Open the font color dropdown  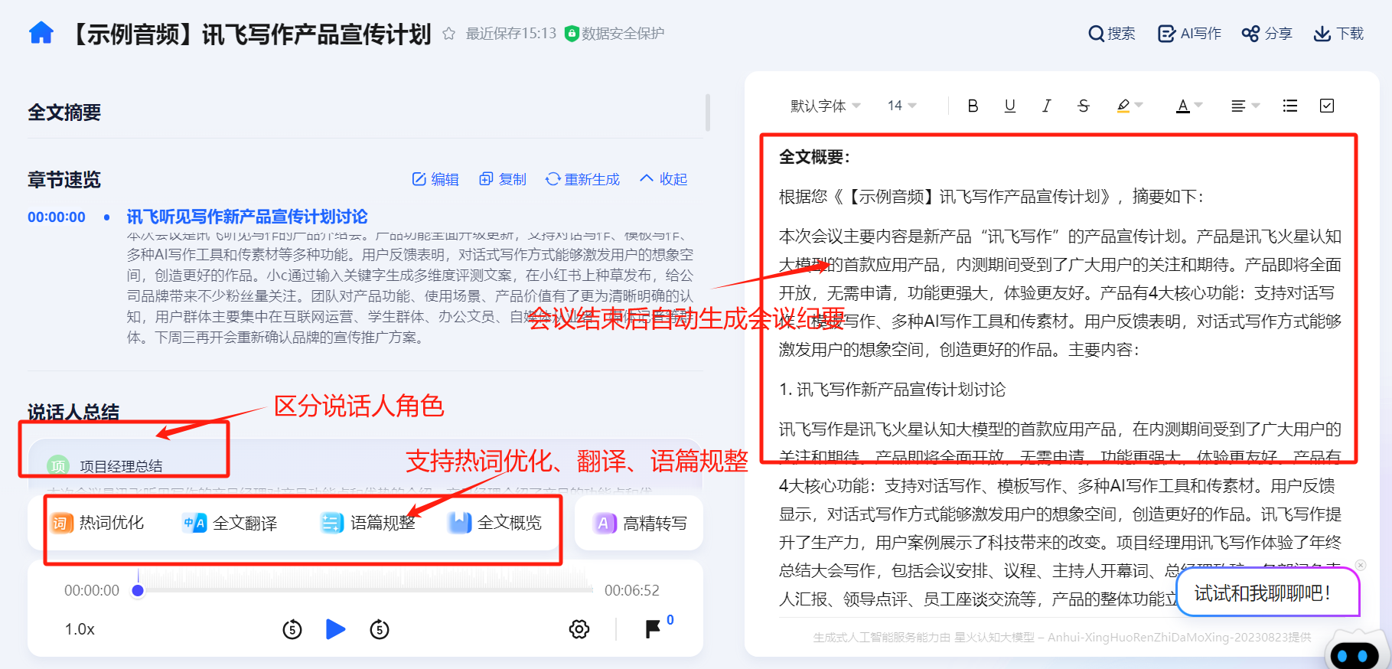[1198, 106]
